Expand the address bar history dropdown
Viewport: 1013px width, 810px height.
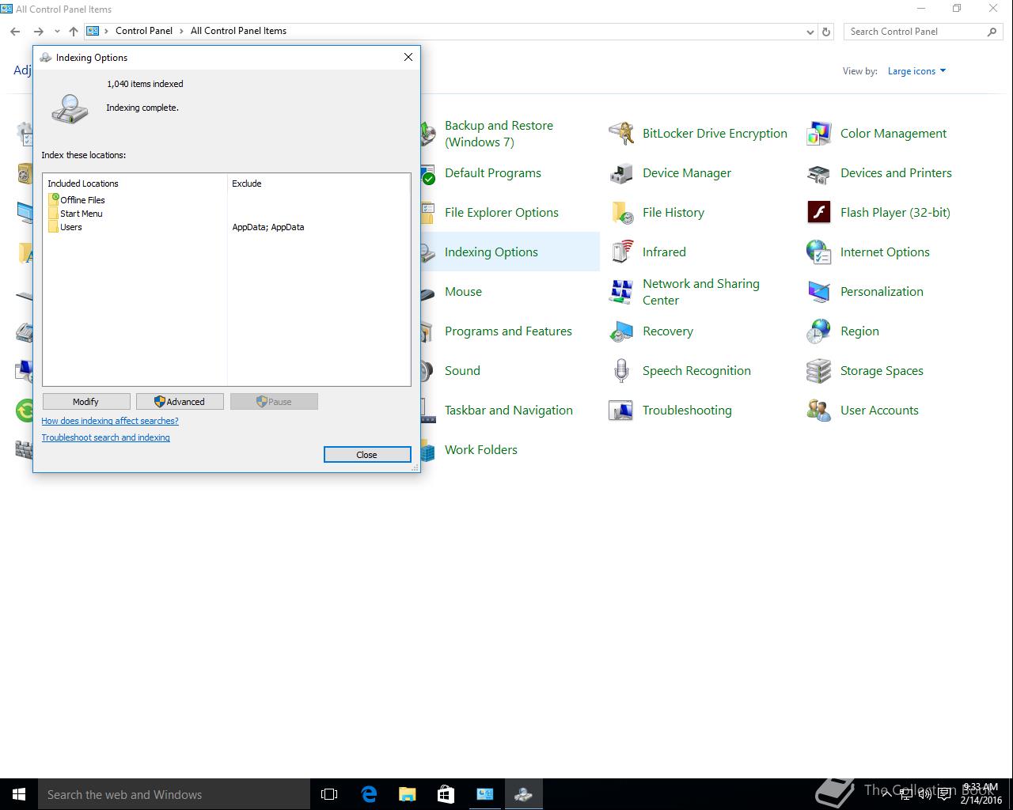click(810, 32)
